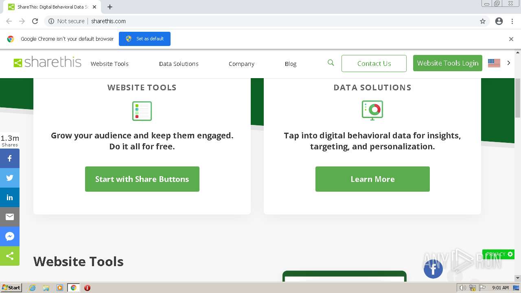Viewport: 521px width, 293px height.
Task: Open Website Tools navigation menu
Action: click(109, 64)
